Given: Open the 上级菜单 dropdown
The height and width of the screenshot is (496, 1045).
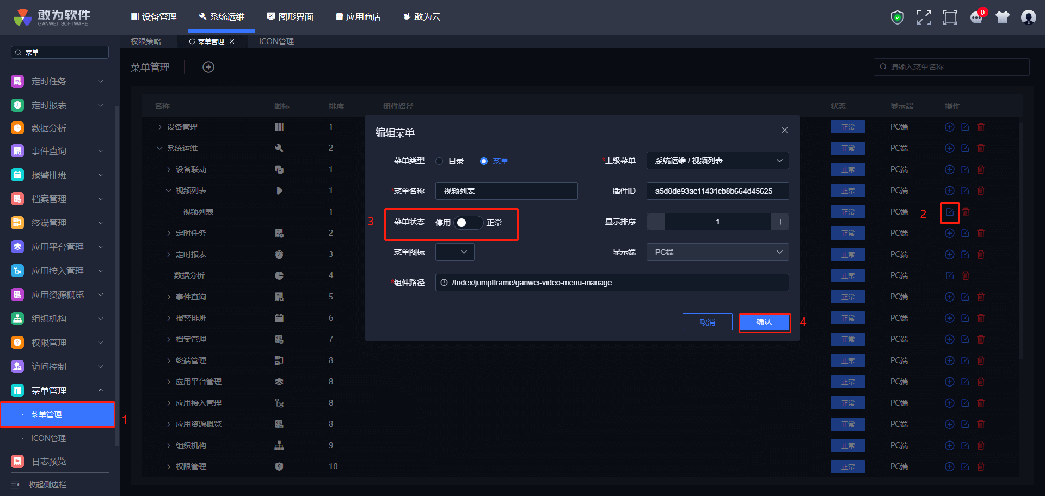Looking at the screenshot, I should coord(717,161).
